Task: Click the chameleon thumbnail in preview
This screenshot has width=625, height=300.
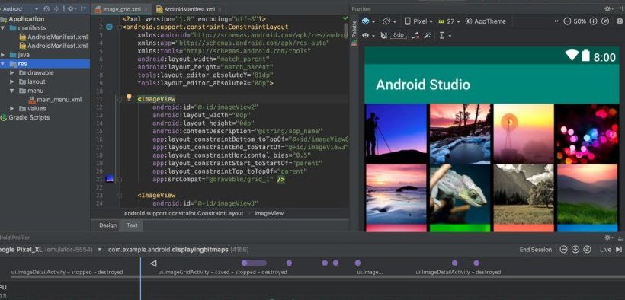Action: (460, 194)
